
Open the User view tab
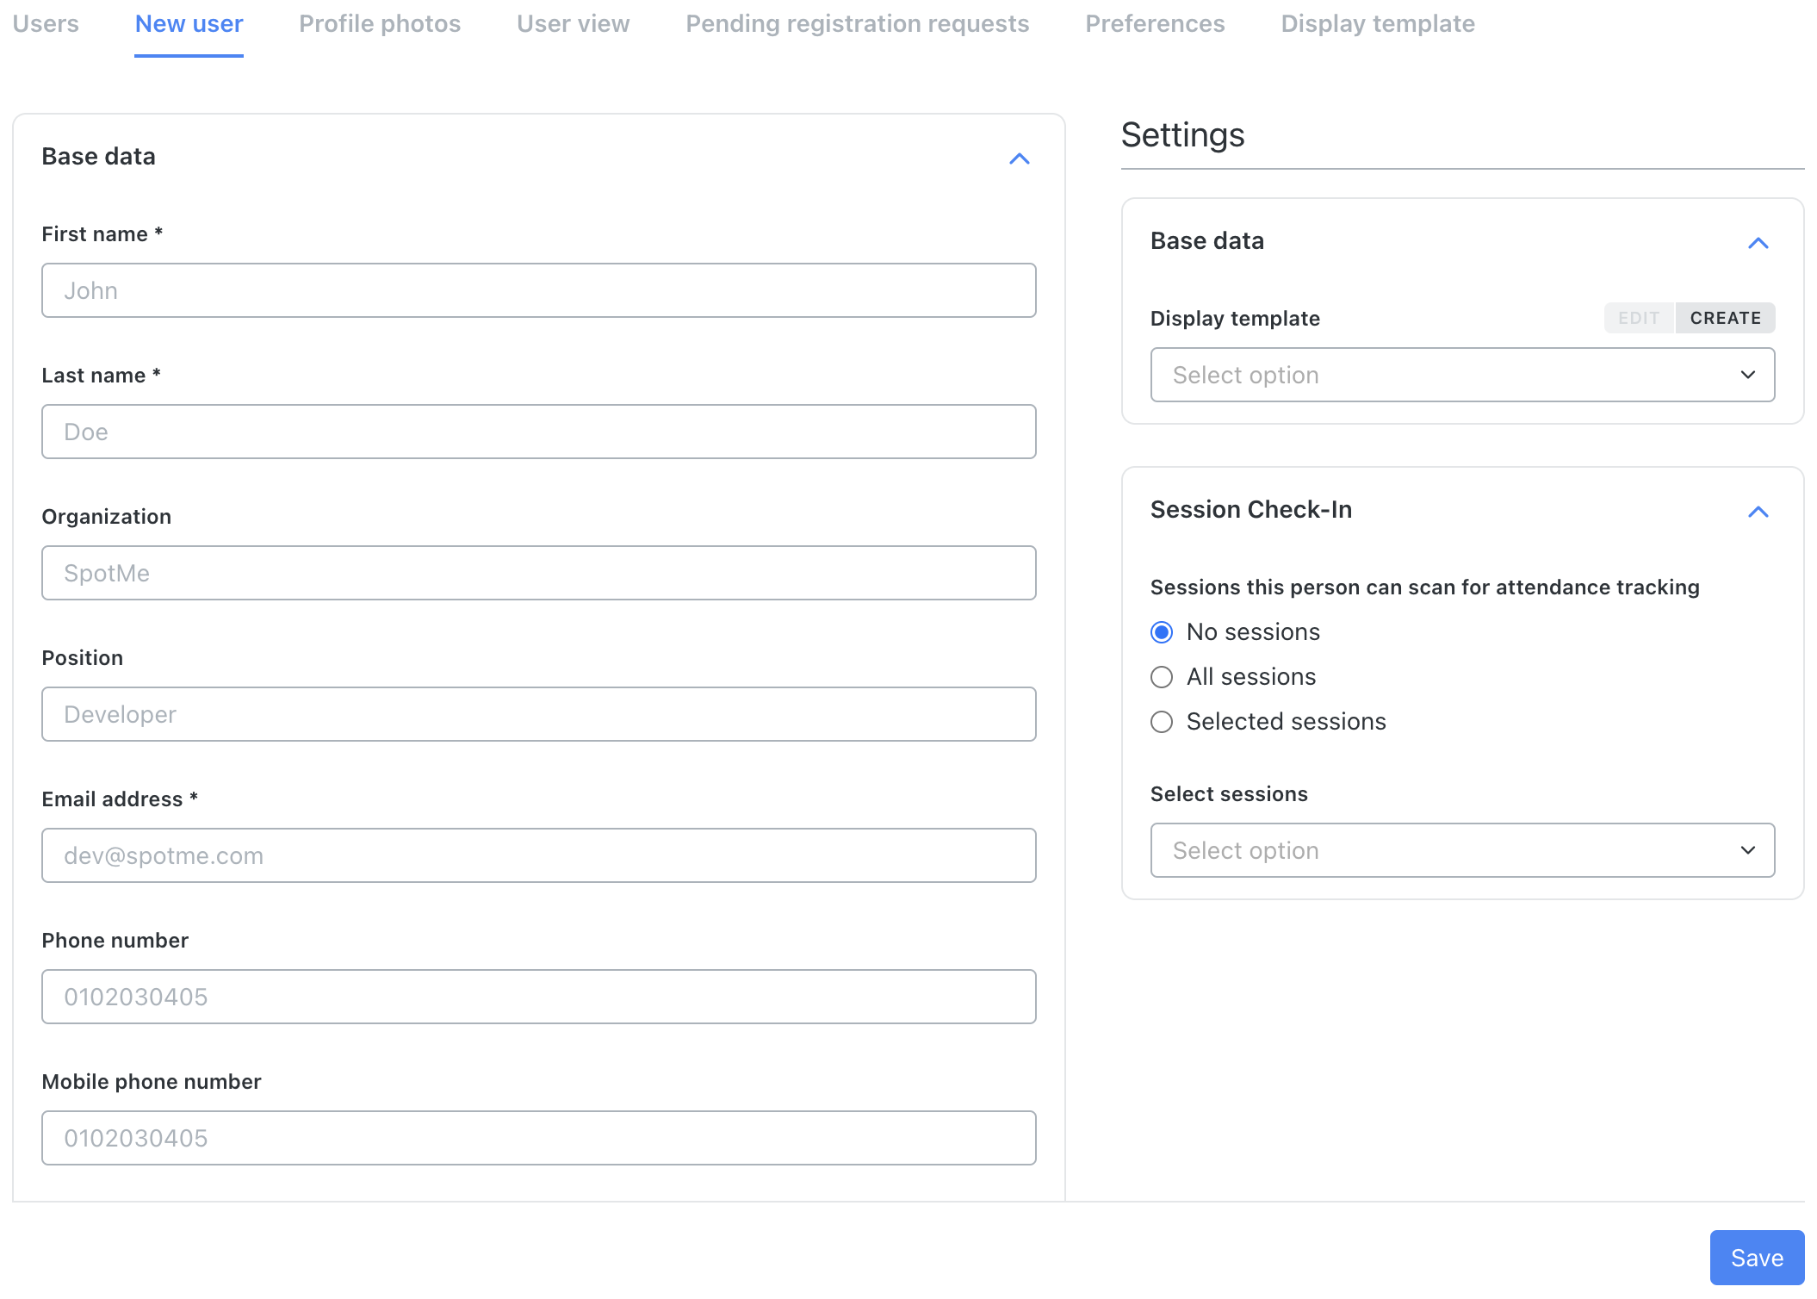pos(574,24)
